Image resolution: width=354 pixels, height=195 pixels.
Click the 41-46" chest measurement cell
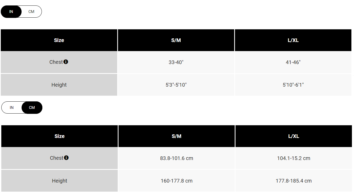[293, 62]
